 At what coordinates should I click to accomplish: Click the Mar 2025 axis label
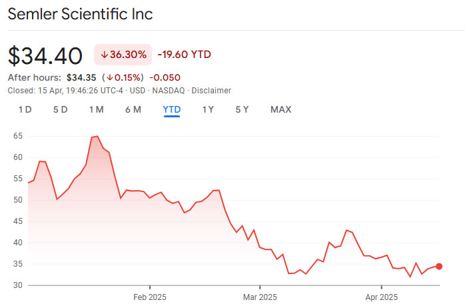258,297
